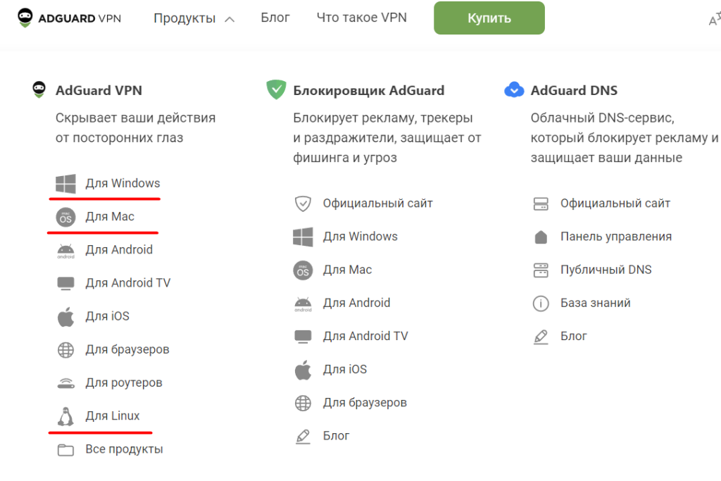
Task: Click the Linux penguin icon
Action: click(65, 416)
